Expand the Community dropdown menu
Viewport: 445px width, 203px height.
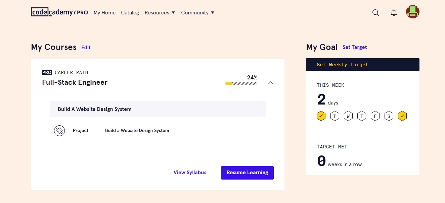point(197,13)
